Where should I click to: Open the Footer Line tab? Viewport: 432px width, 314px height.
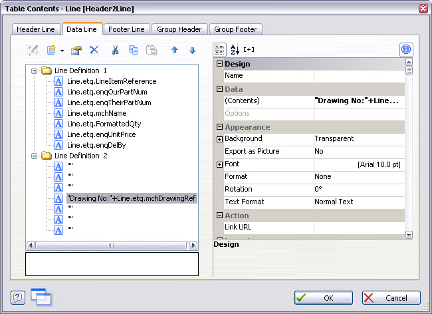click(126, 29)
